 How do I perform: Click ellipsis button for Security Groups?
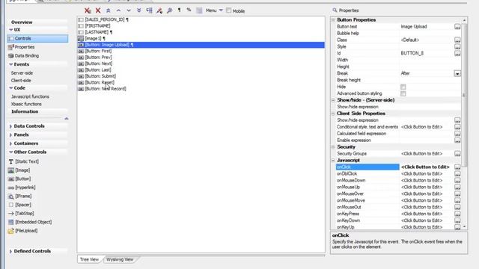pyautogui.click(x=457, y=154)
